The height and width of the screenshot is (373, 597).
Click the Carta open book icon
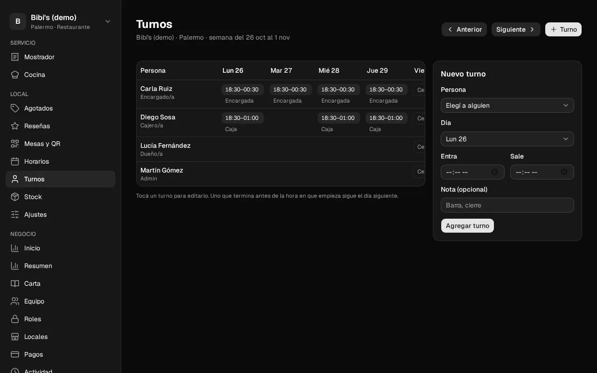point(15,283)
